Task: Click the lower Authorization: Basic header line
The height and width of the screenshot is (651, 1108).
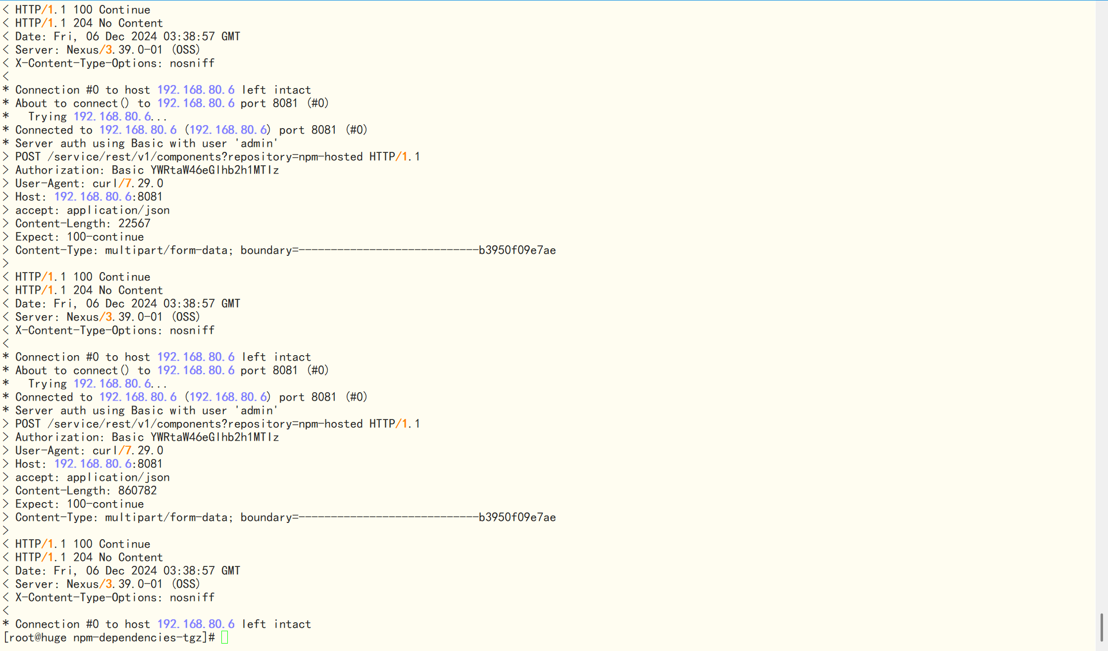Action: [x=147, y=437]
